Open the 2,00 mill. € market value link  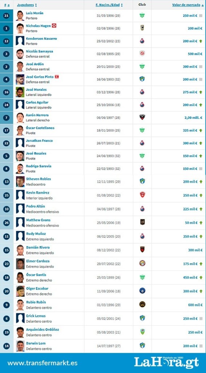point(191,118)
